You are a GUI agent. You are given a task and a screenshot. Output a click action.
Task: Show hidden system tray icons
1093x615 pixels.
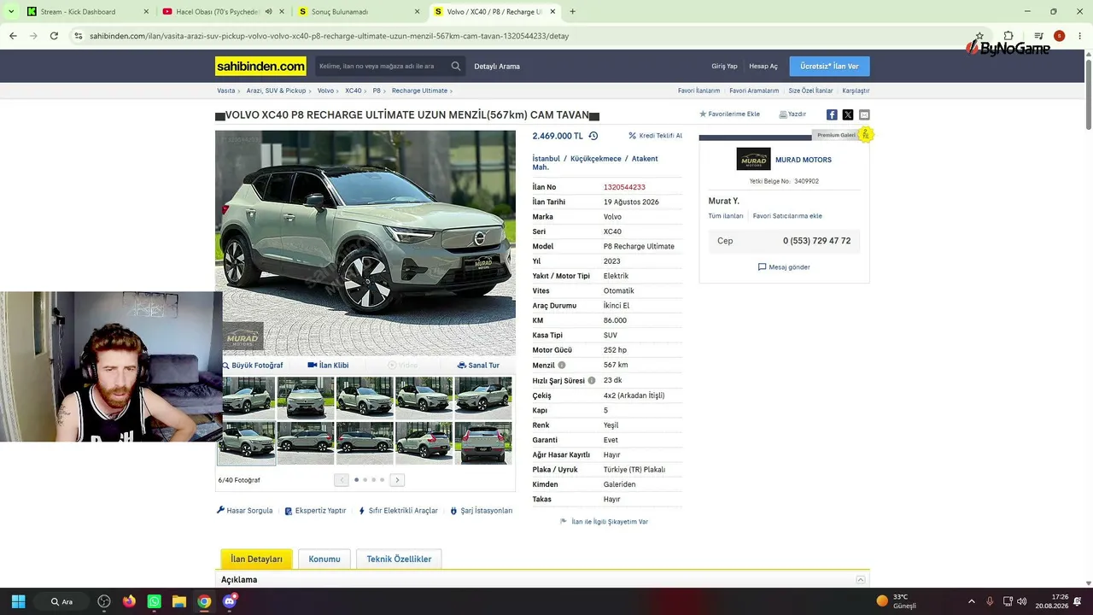(x=971, y=601)
